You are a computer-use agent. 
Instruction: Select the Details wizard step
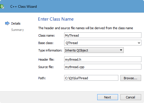point(16,23)
